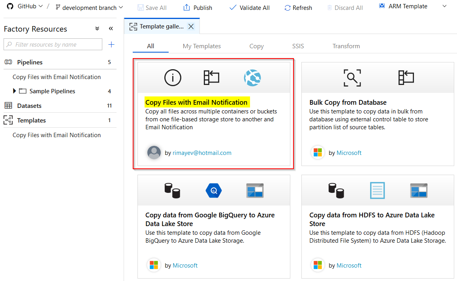Click Data Lake Store icon in BigQuery card
The image size is (457, 281).
point(255,190)
